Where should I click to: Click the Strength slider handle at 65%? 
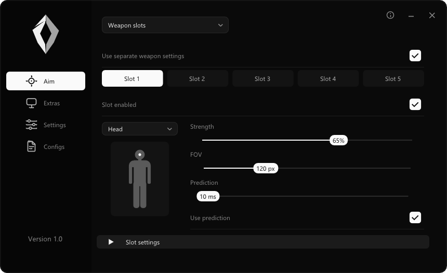(x=338, y=140)
